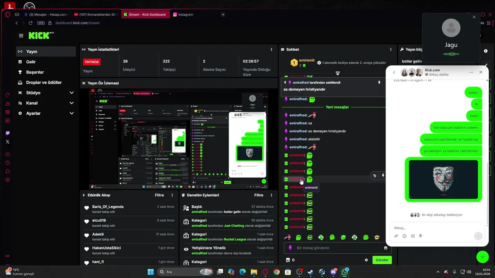
Task: Open Steam from the taskbar
Action: pos(310,272)
